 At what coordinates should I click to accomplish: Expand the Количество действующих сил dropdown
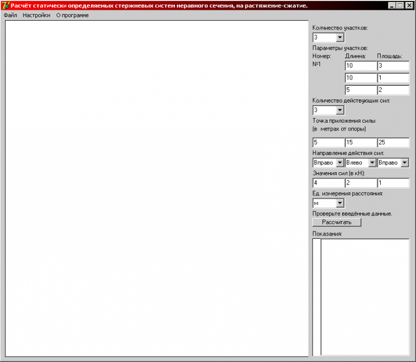pyautogui.click(x=340, y=110)
